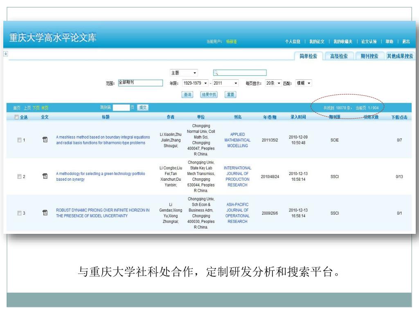Check the box for row 3
Screen dimensions: 419x314
[x=19, y=213]
